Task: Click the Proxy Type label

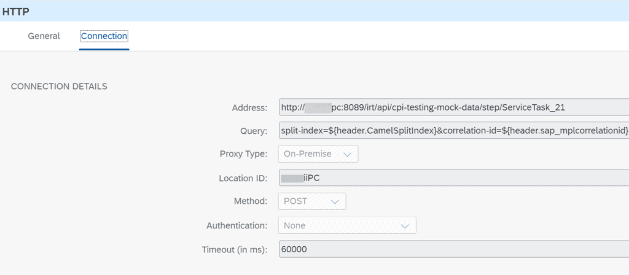Action: pyautogui.click(x=243, y=154)
